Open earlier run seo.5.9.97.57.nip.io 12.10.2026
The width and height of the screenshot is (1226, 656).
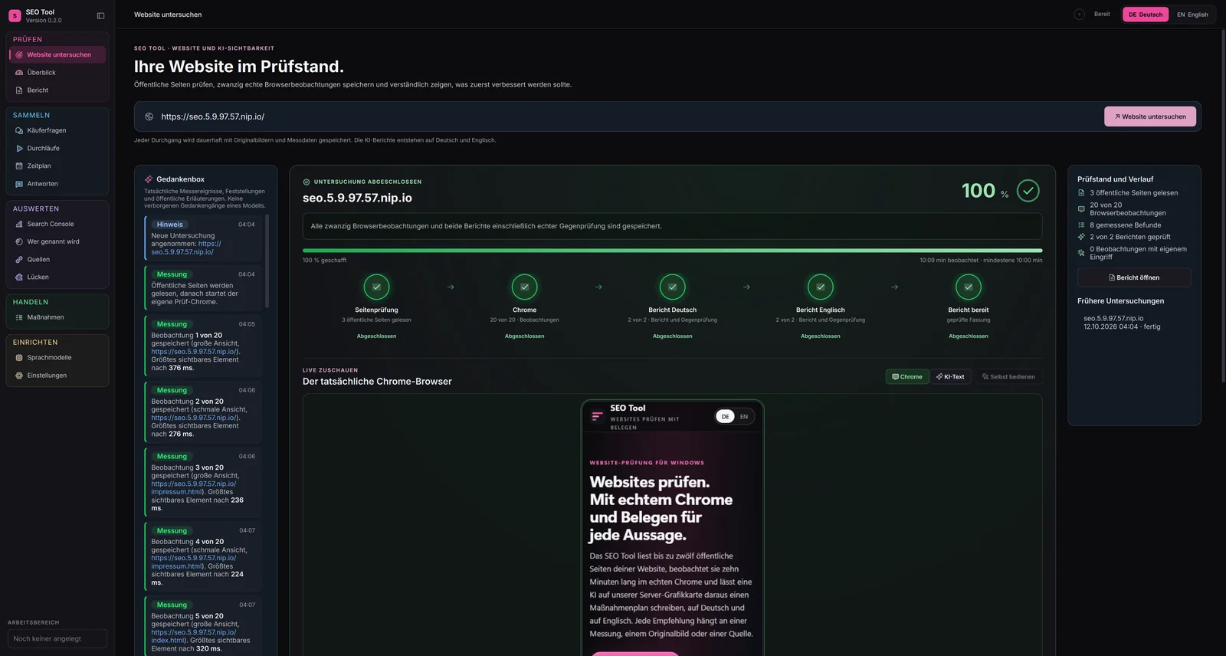[x=1122, y=323]
